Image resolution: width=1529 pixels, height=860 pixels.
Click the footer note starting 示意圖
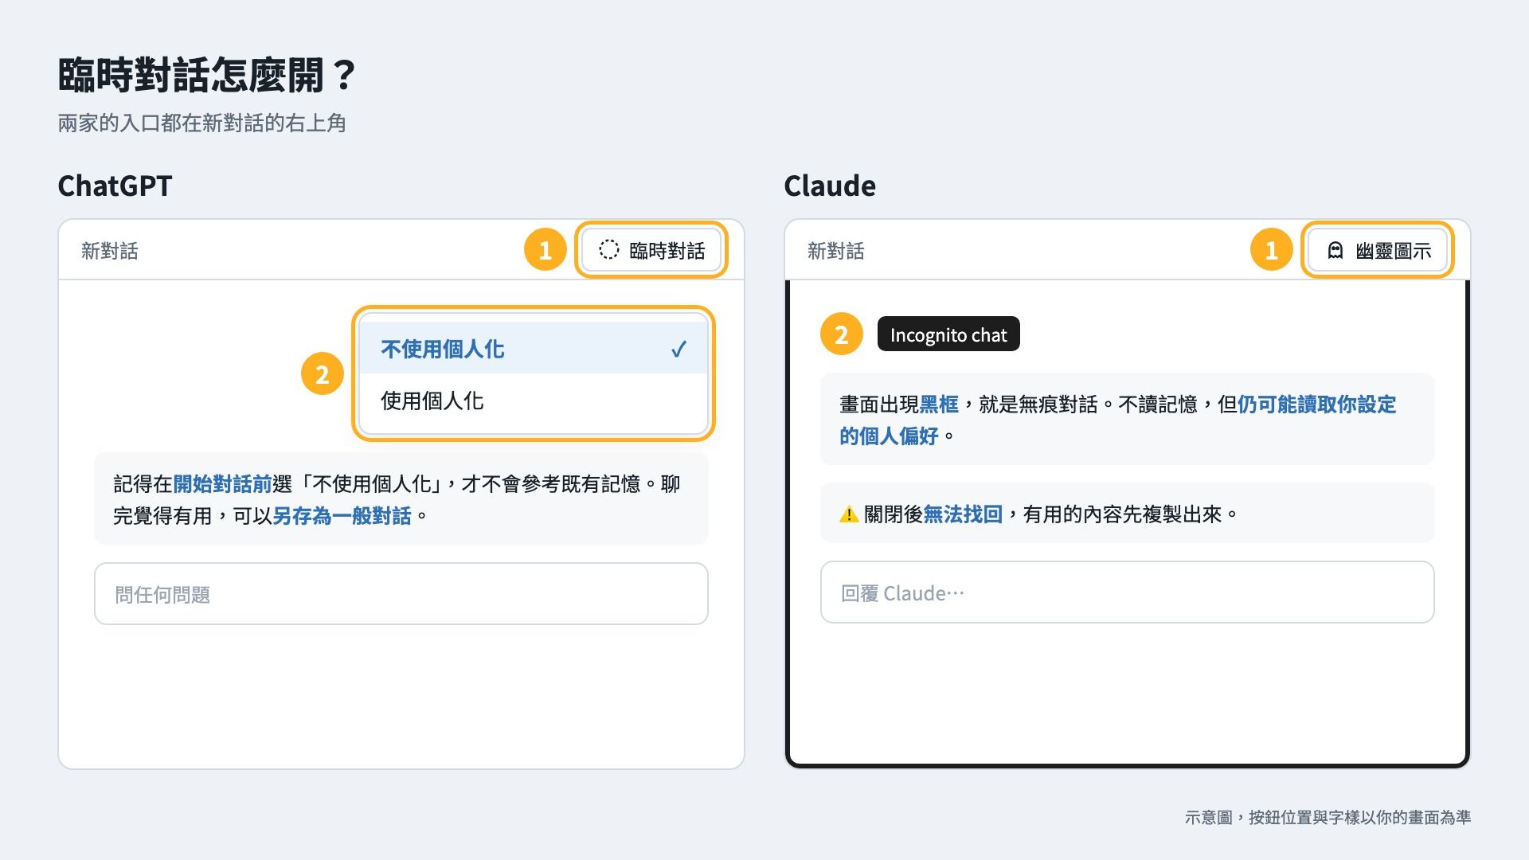pos(1328,817)
